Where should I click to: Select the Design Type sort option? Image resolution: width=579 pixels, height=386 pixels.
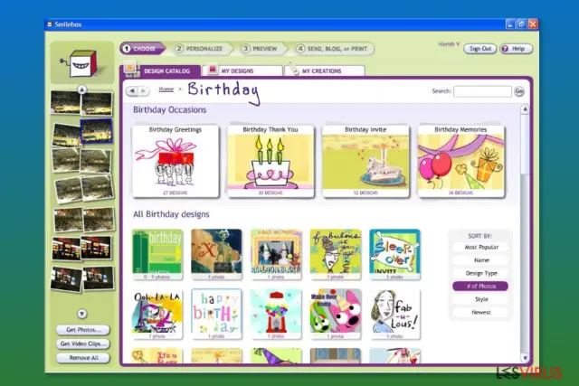(x=480, y=273)
